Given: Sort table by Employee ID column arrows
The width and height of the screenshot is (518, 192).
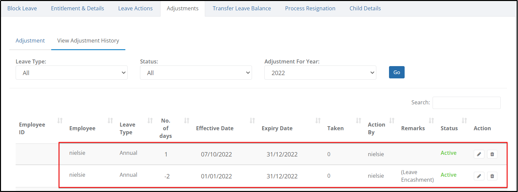Looking at the screenshot, I should click(60, 121).
